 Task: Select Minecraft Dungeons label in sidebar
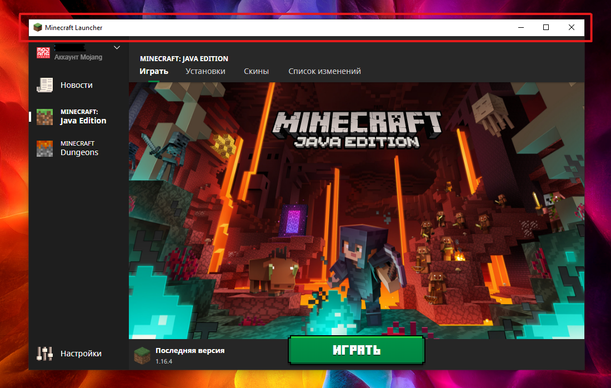[x=79, y=148]
